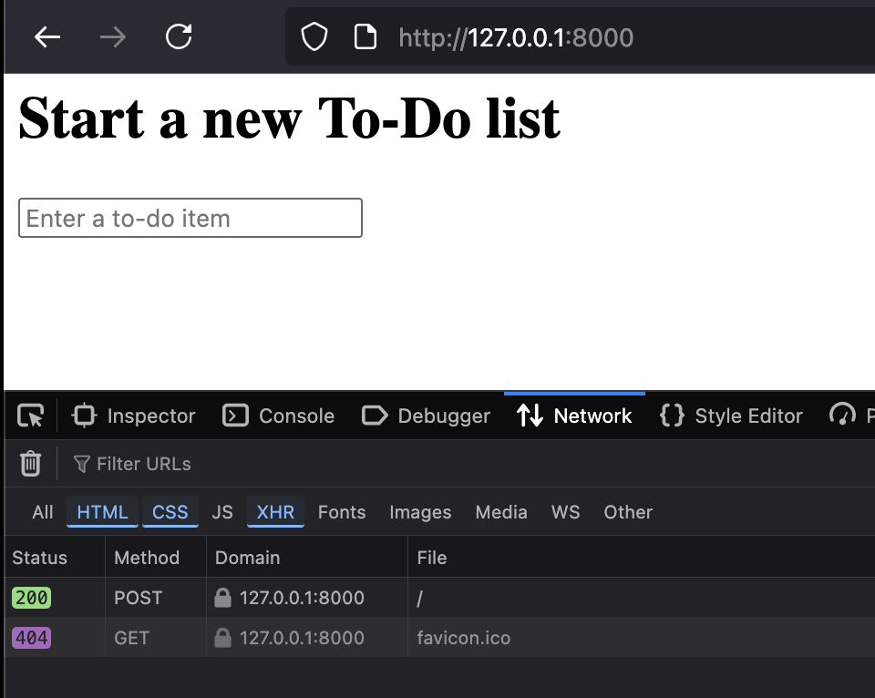Click the browser forward arrow
Screen dimensions: 875x698
(x=113, y=37)
